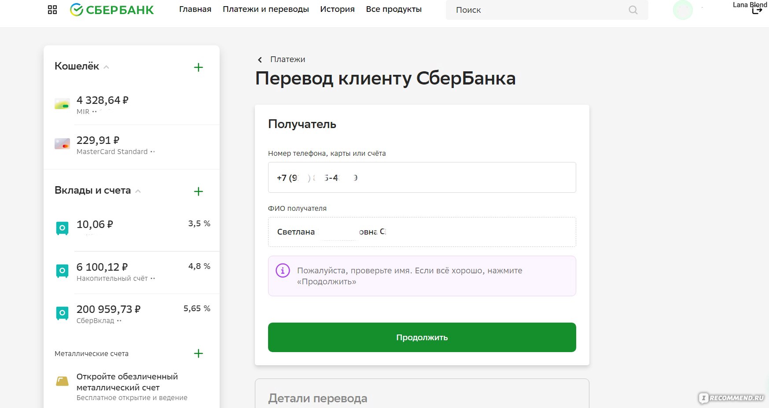This screenshot has width=769, height=408.
Task: Focus the Поиск search field
Action: pyautogui.click(x=547, y=10)
